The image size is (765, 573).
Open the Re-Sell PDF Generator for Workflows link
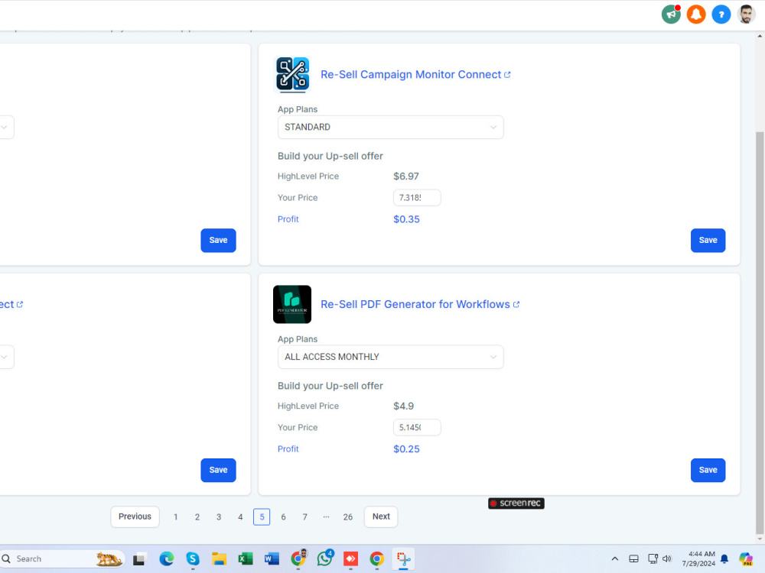tap(415, 305)
